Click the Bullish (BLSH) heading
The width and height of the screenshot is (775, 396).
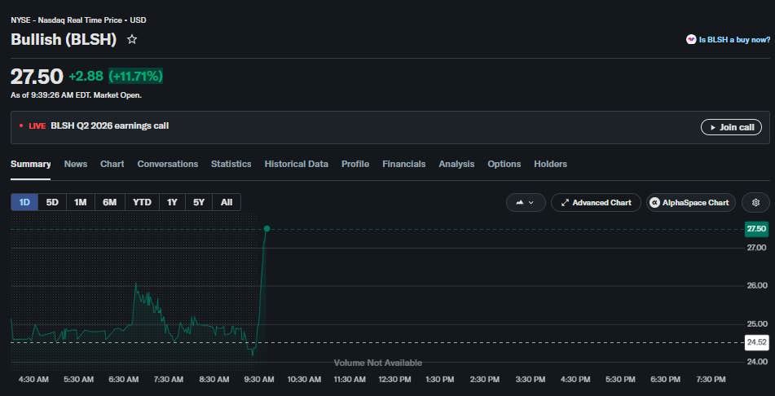(x=64, y=40)
